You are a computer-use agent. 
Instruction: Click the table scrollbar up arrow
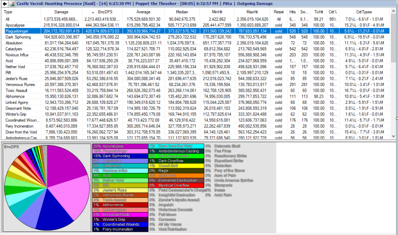pyautogui.click(x=393, y=11)
